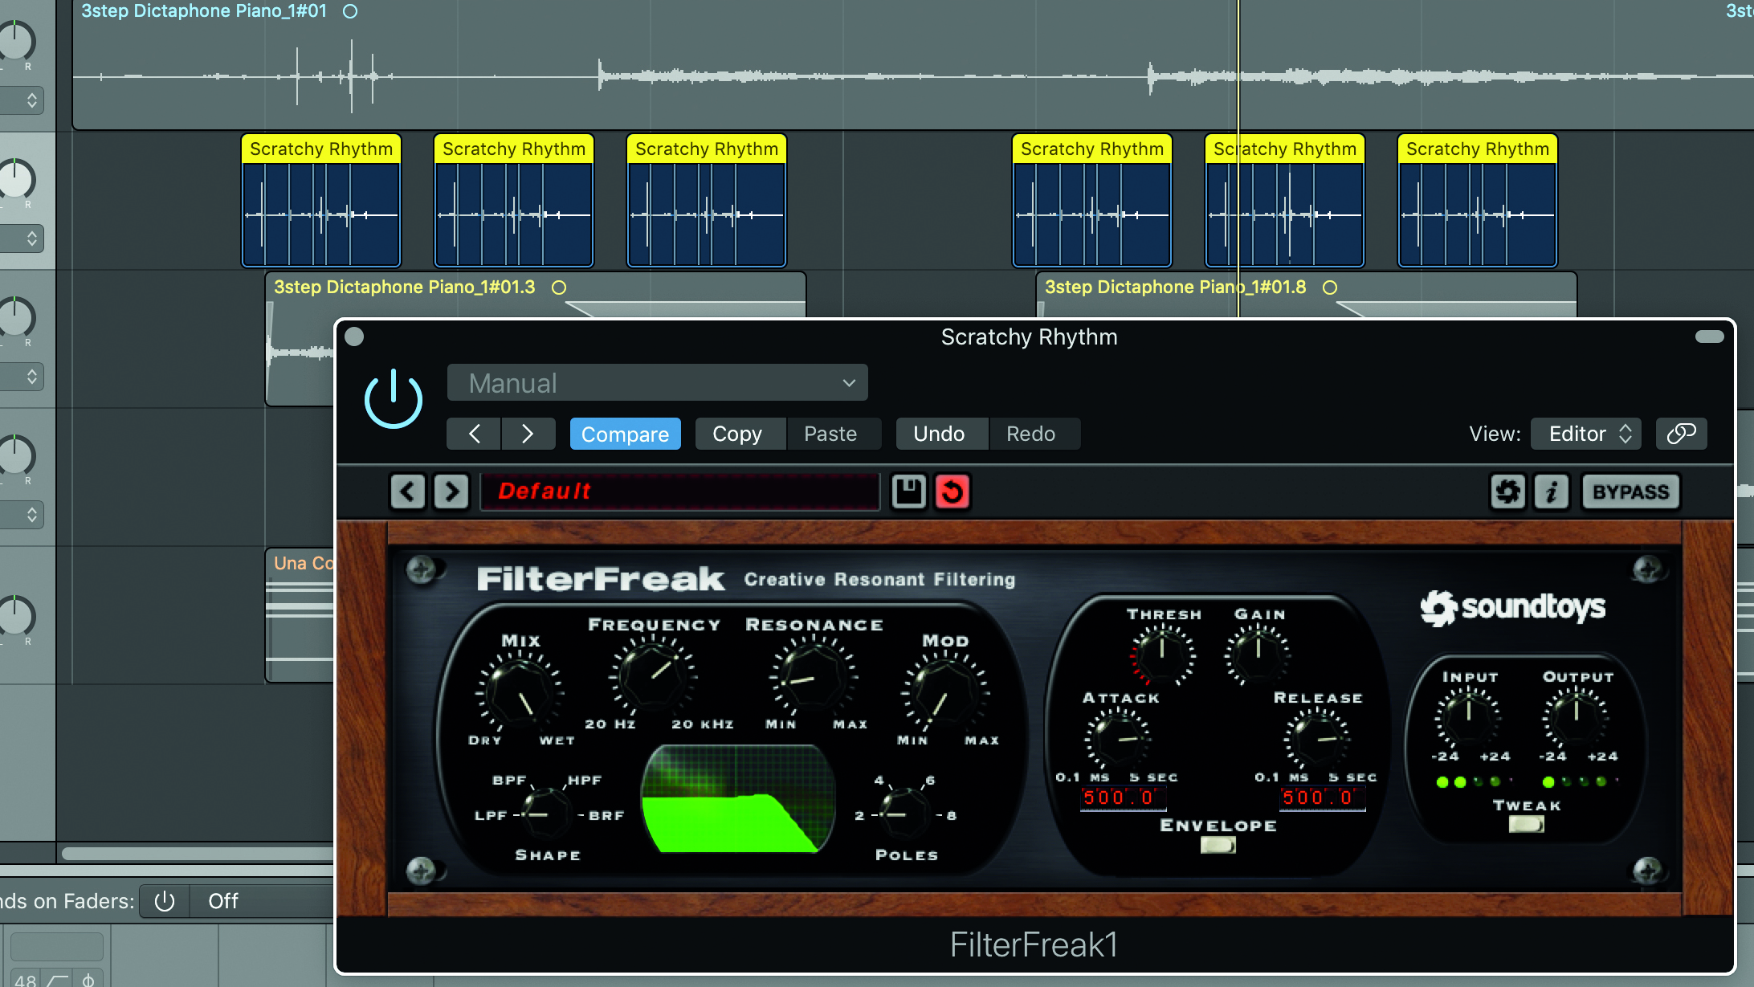1754x987 pixels.
Task: Click the green filter response display
Action: (737, 799)
